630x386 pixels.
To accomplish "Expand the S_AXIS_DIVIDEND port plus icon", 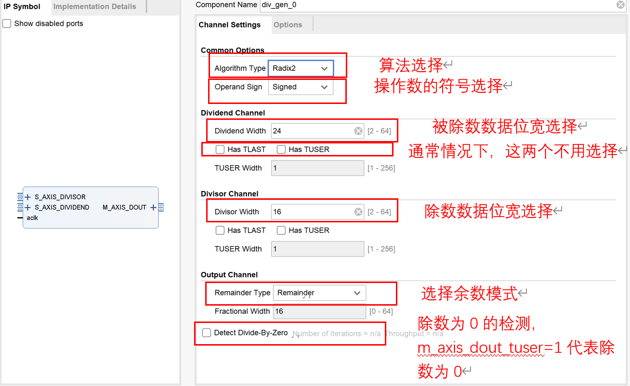I will (28, 207).
